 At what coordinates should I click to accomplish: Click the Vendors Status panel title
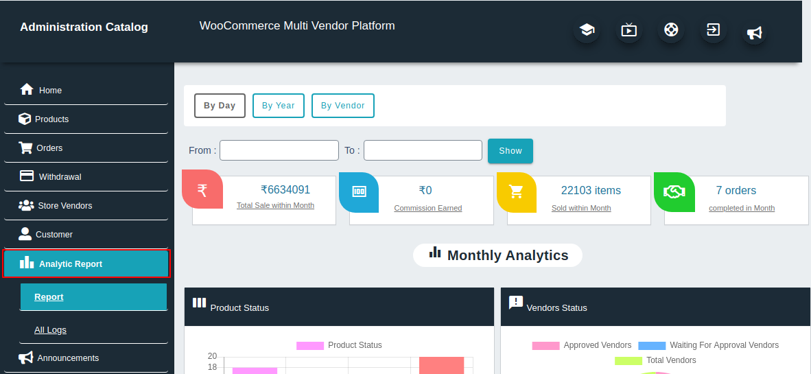pos(556,308)
